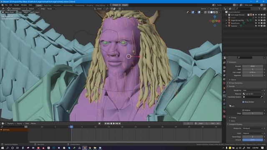Open the outliner filter funnel icon
This screenshot has width=267, height=150.
click(x=259, y=9)
